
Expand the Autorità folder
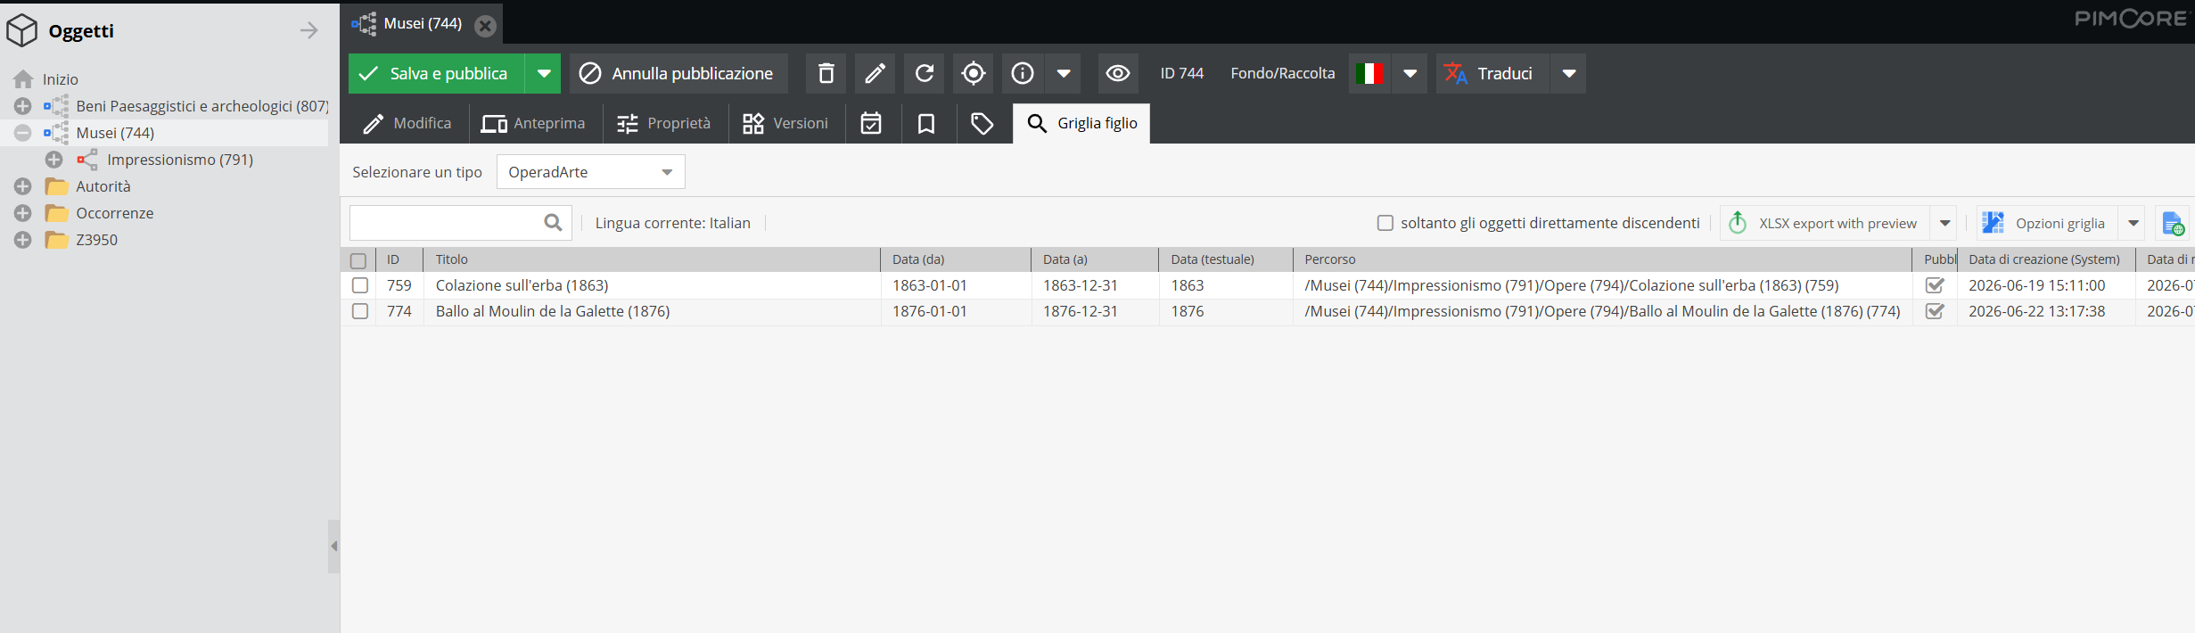(x=22, y=186)
